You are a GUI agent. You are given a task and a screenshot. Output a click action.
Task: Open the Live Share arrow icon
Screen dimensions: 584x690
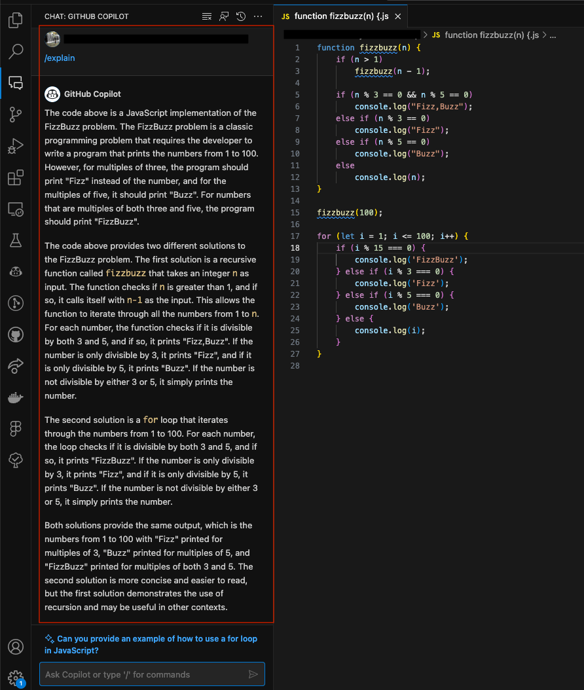coord(16,366)
